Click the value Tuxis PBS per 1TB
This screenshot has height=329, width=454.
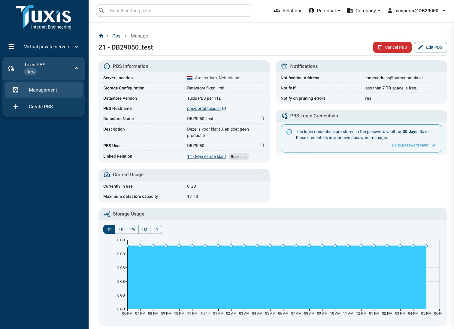coord(204,98)
